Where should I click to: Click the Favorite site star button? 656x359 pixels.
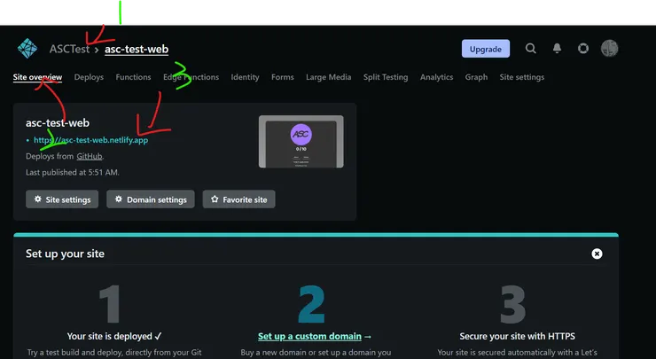(x=238, y=199)
